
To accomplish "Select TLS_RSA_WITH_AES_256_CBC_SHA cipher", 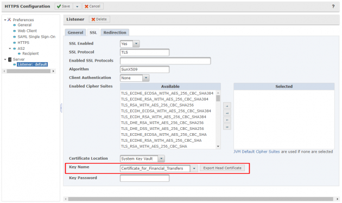I will [x=154, y=146].
